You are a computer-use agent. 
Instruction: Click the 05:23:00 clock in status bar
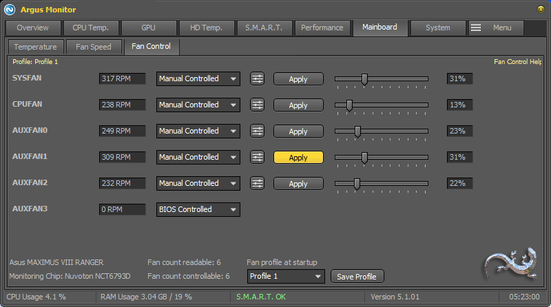(524, 297)
